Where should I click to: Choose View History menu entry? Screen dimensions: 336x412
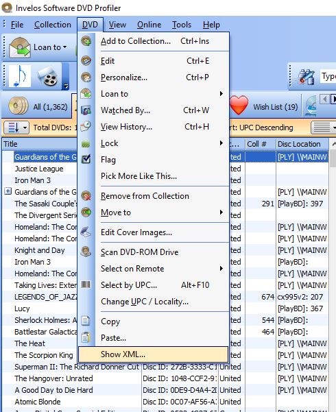[x=154, y=127]
